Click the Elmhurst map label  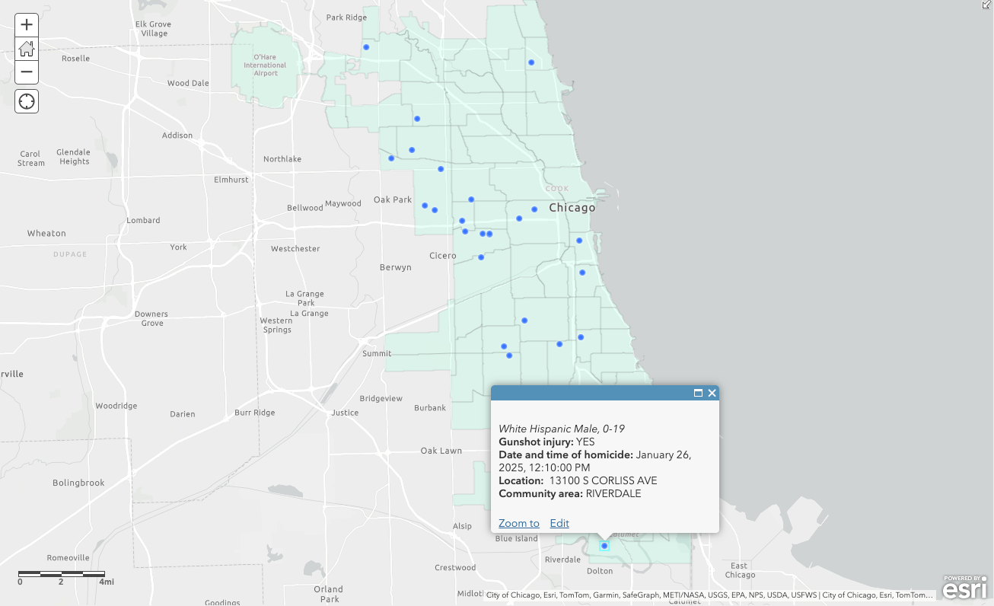click(x=231, y=180)
